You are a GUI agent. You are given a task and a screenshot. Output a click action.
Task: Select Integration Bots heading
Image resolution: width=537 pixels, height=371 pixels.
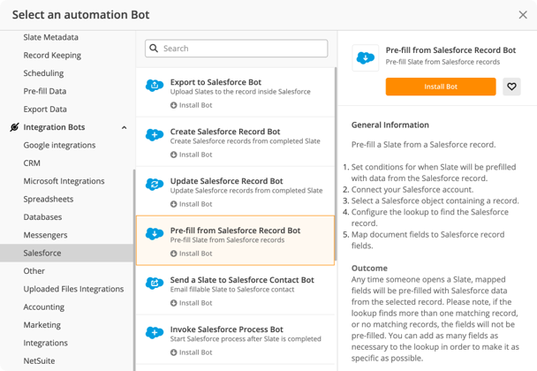54,127
